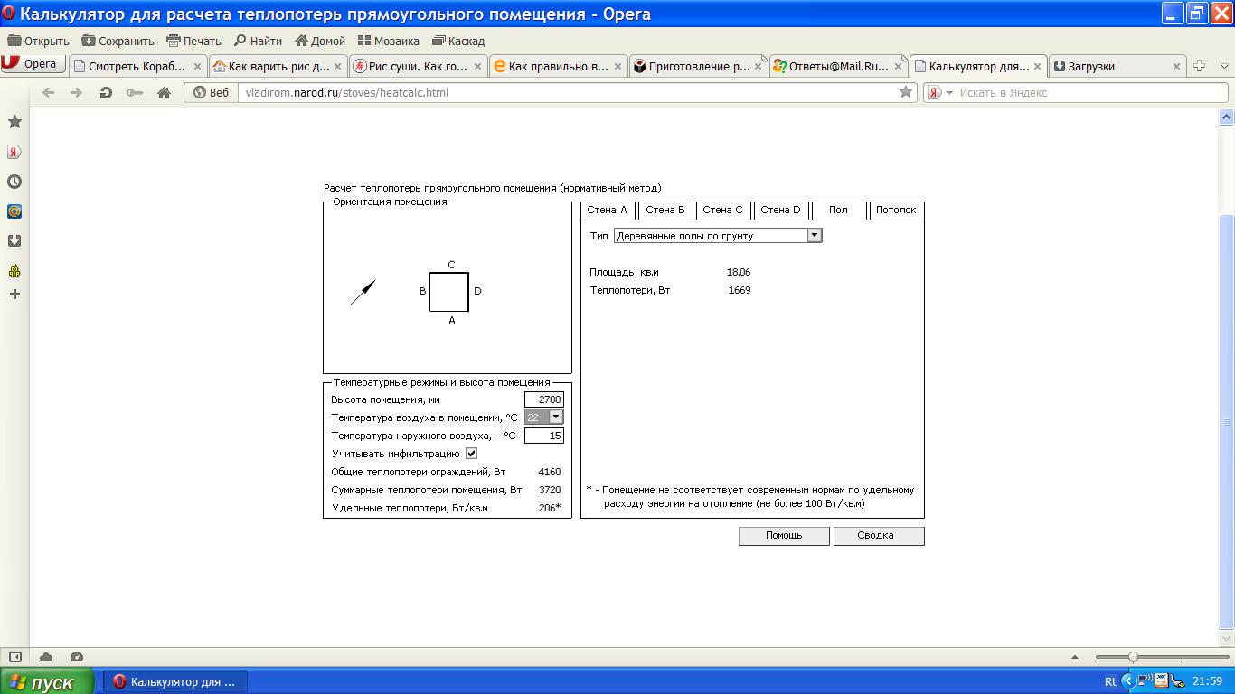Open the Opera main menu button

point(32,64)
